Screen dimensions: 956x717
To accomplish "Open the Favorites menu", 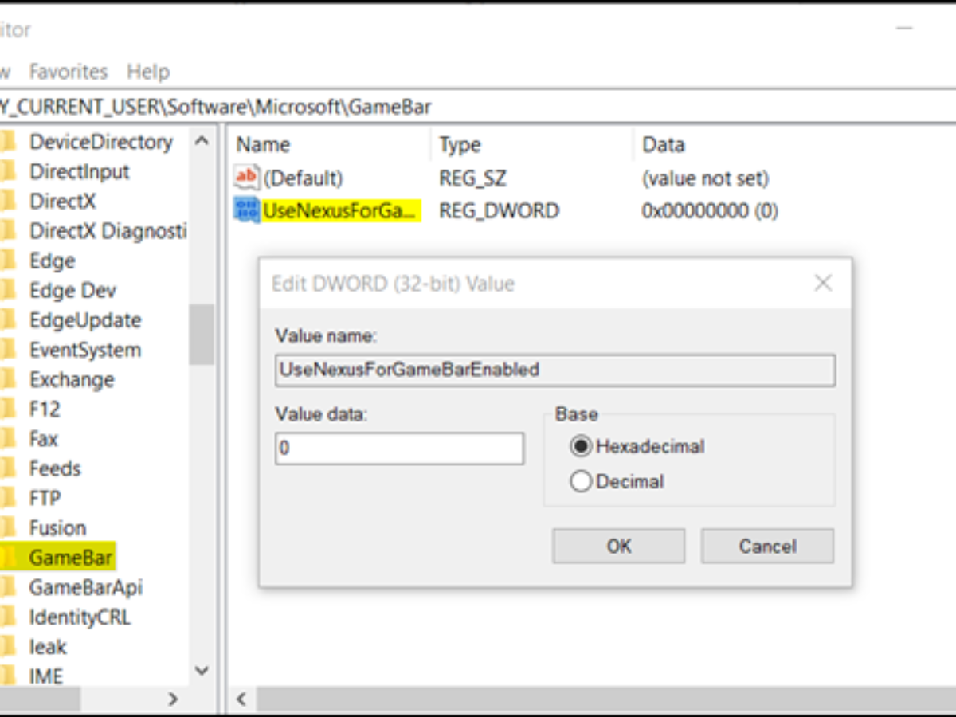I will click(x=69, y=72).
